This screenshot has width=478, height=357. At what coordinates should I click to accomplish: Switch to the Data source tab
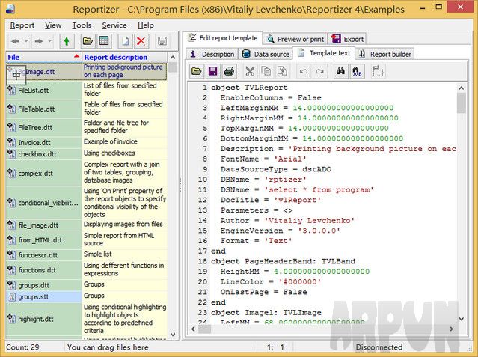click(x=266, y=54)
